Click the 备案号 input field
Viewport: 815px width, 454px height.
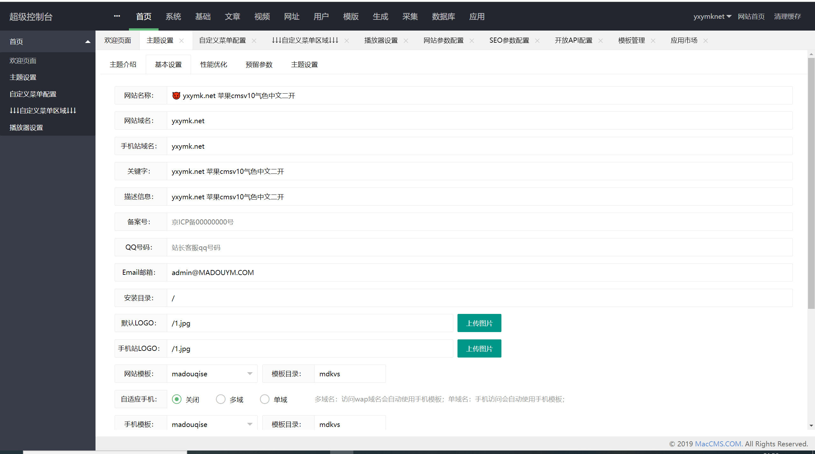click(x=479, y=222)
